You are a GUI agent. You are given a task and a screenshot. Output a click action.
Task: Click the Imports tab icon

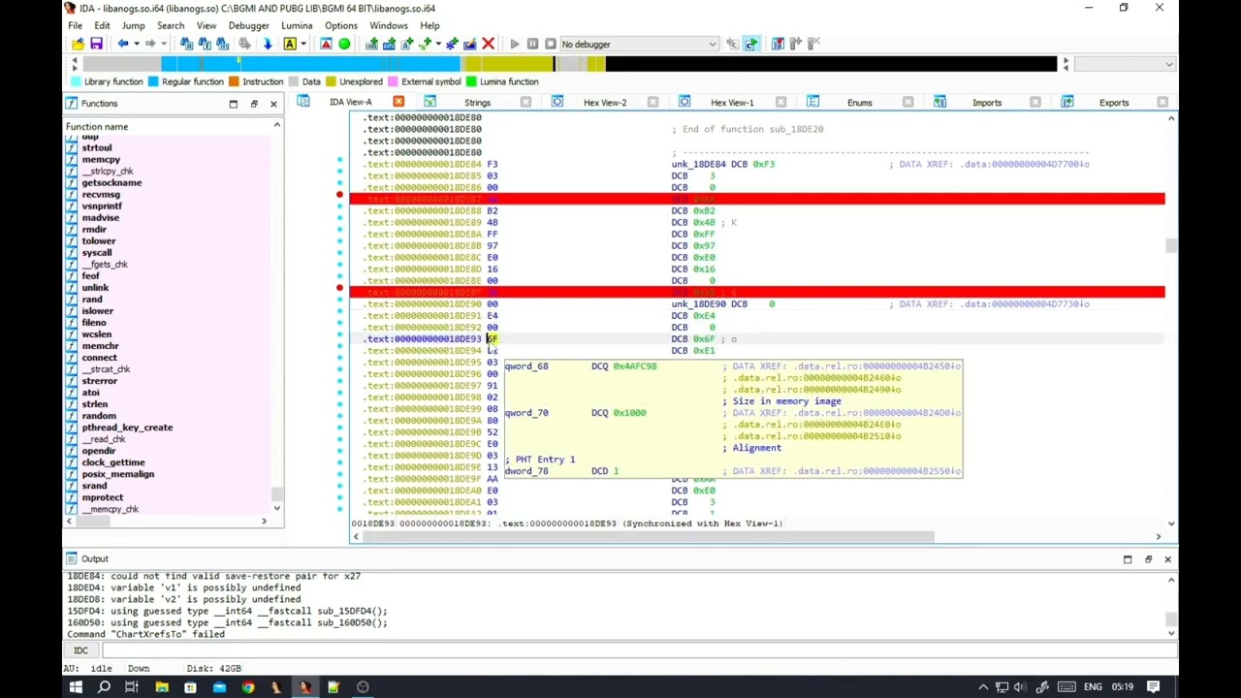pyautogui.click(x=939, y=102)
